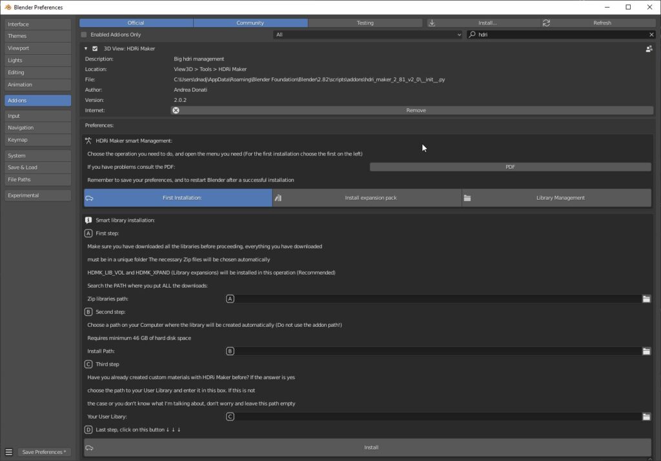Open the Keymap preferences section
The height and width of the screenshot is (461, 661).
point(38,140)
